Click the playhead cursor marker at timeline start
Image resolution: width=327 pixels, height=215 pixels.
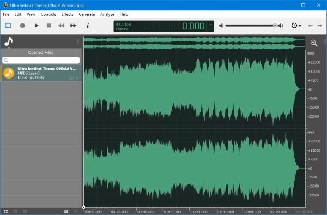click(x=83, y=207)
